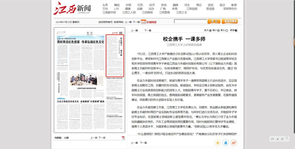Open the IME bar menu lines icon

click(x=282, y=139)
